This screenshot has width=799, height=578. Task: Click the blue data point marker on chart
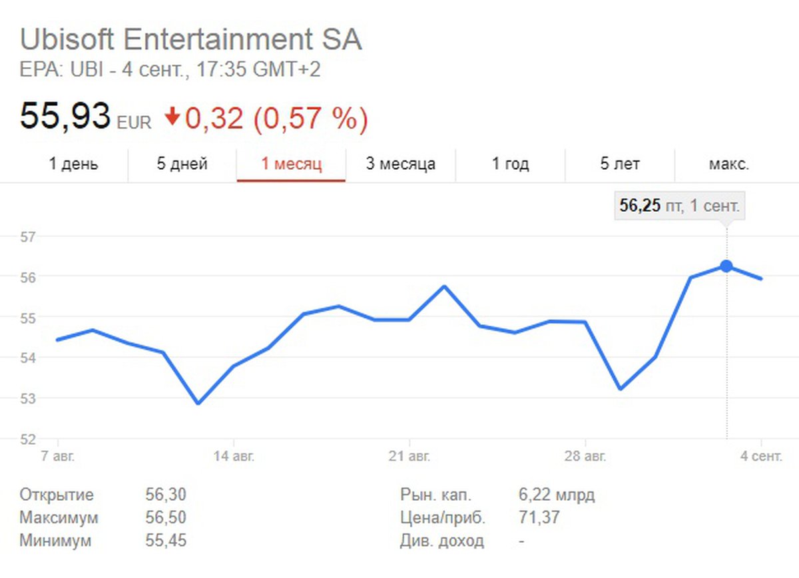point(726,266)
